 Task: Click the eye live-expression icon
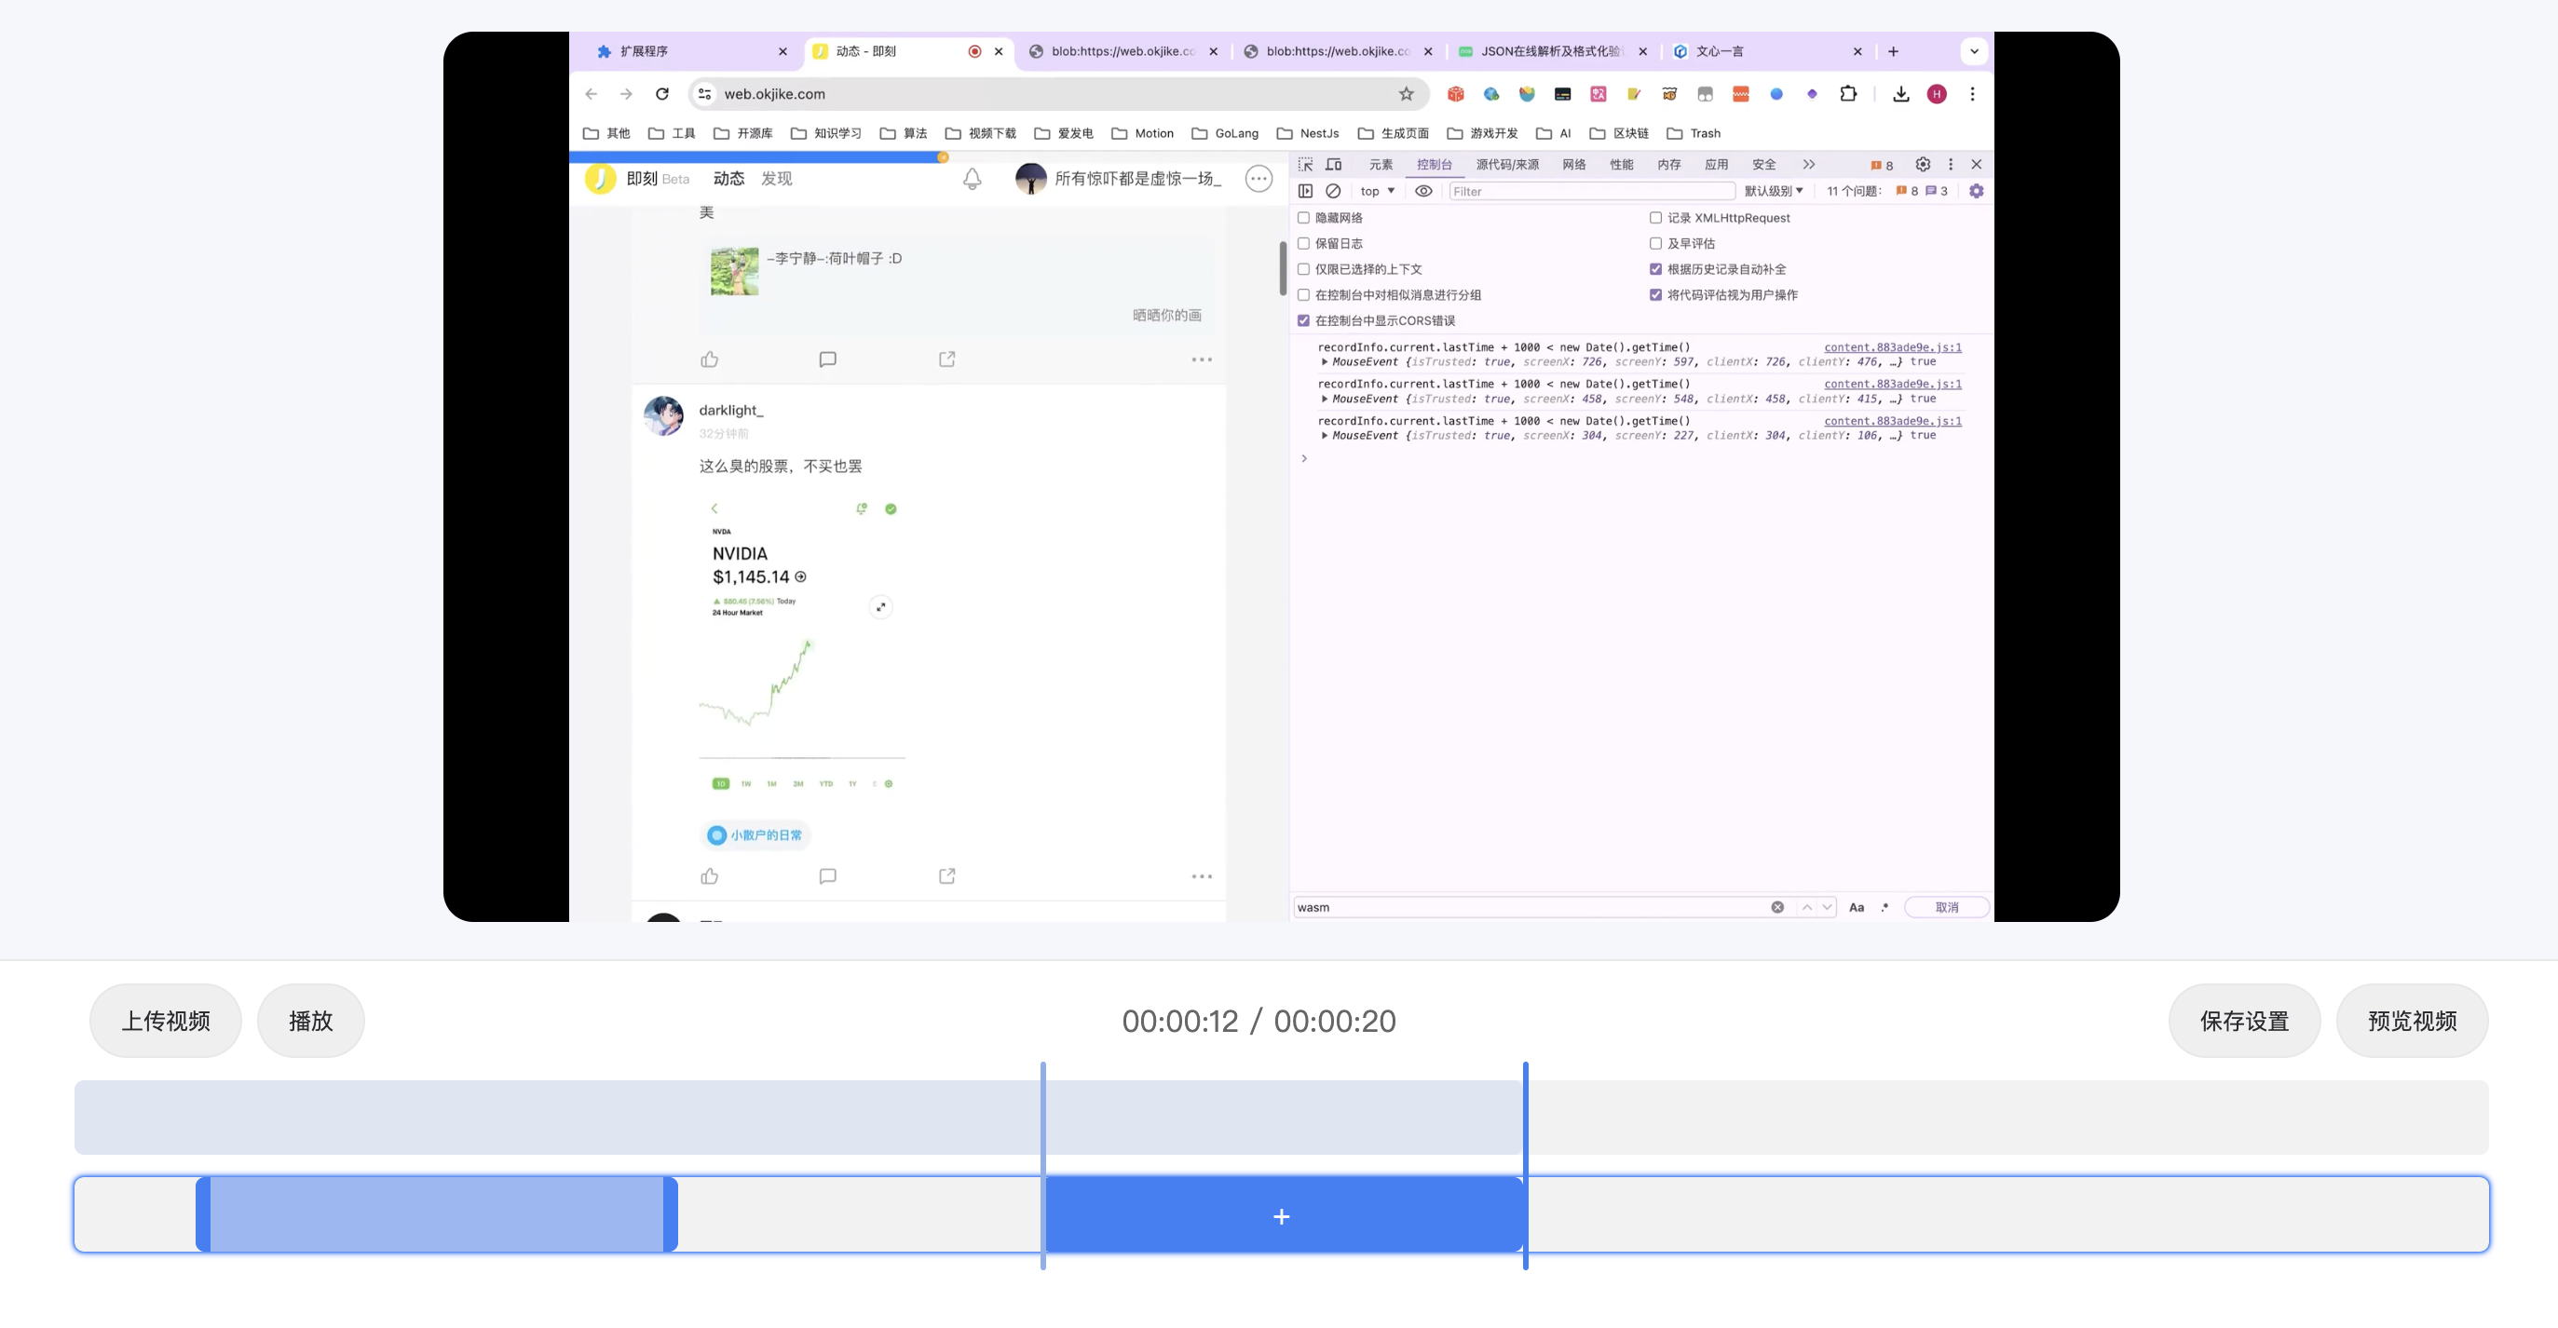[x=1423, y=191]
